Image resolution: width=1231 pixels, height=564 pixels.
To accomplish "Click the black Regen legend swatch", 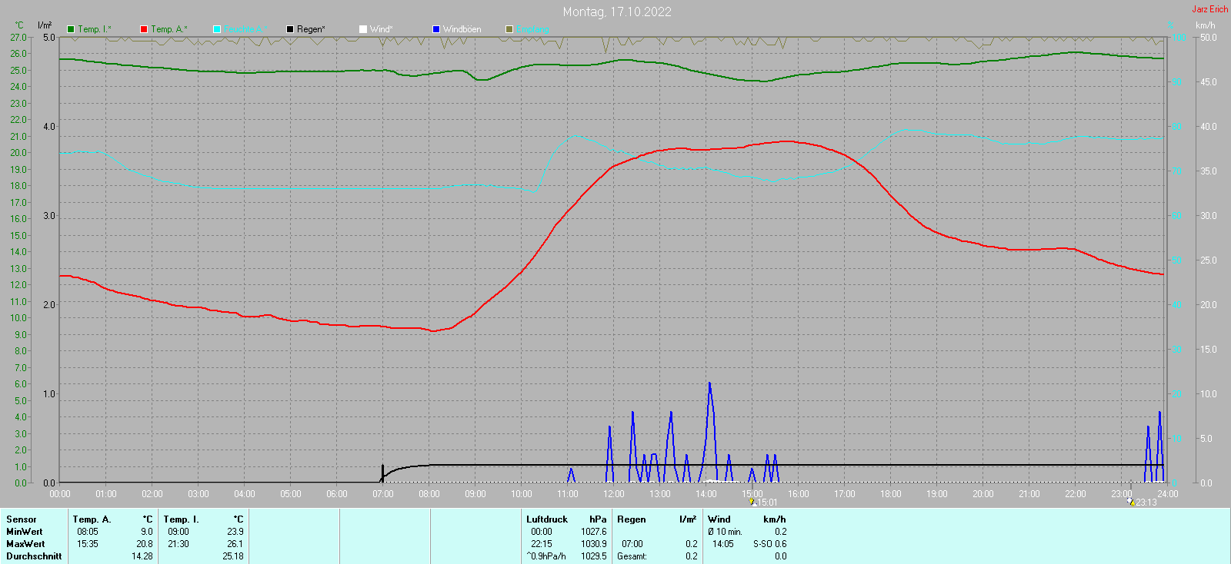I will pyautogui.click(x=290, y=29).
